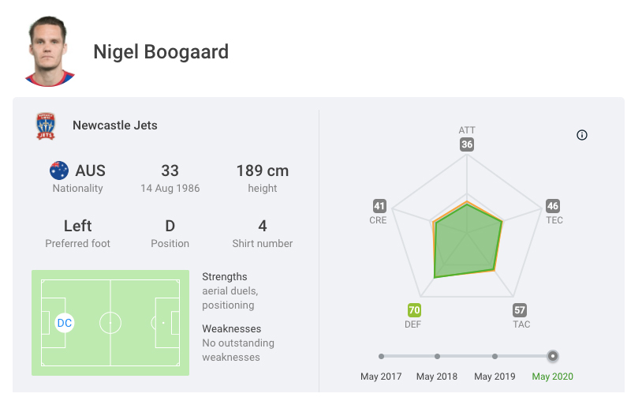Select the May 2017 timeline point

pyautogui.click(x=381, y=356)
